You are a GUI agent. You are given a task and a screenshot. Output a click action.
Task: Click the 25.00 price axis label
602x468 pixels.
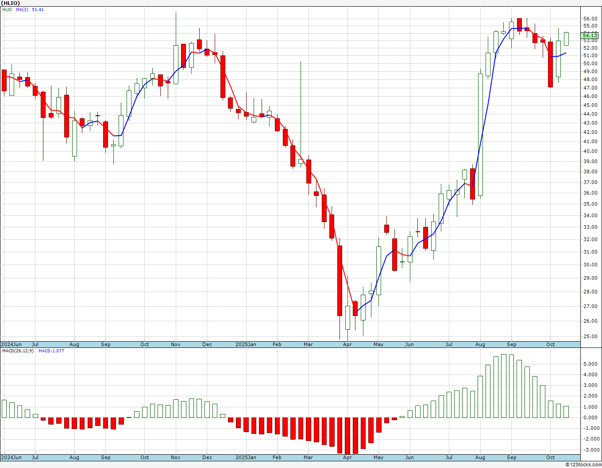(590, 336)
